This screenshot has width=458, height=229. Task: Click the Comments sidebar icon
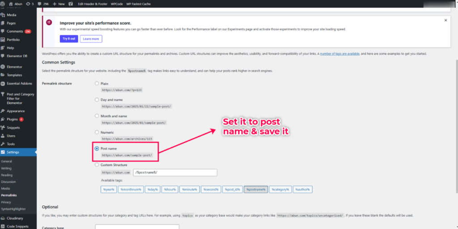coord(3,31)
